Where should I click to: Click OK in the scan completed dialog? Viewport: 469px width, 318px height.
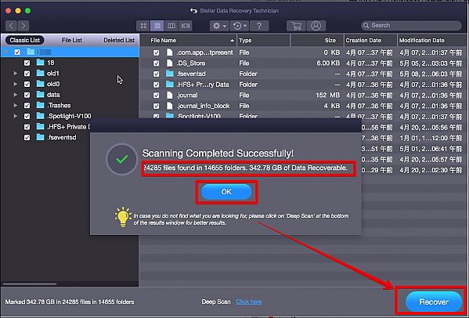(226, 192)
